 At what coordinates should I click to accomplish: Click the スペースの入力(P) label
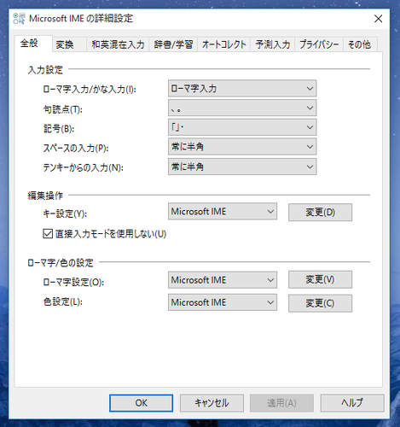click(x=76, y=149)
